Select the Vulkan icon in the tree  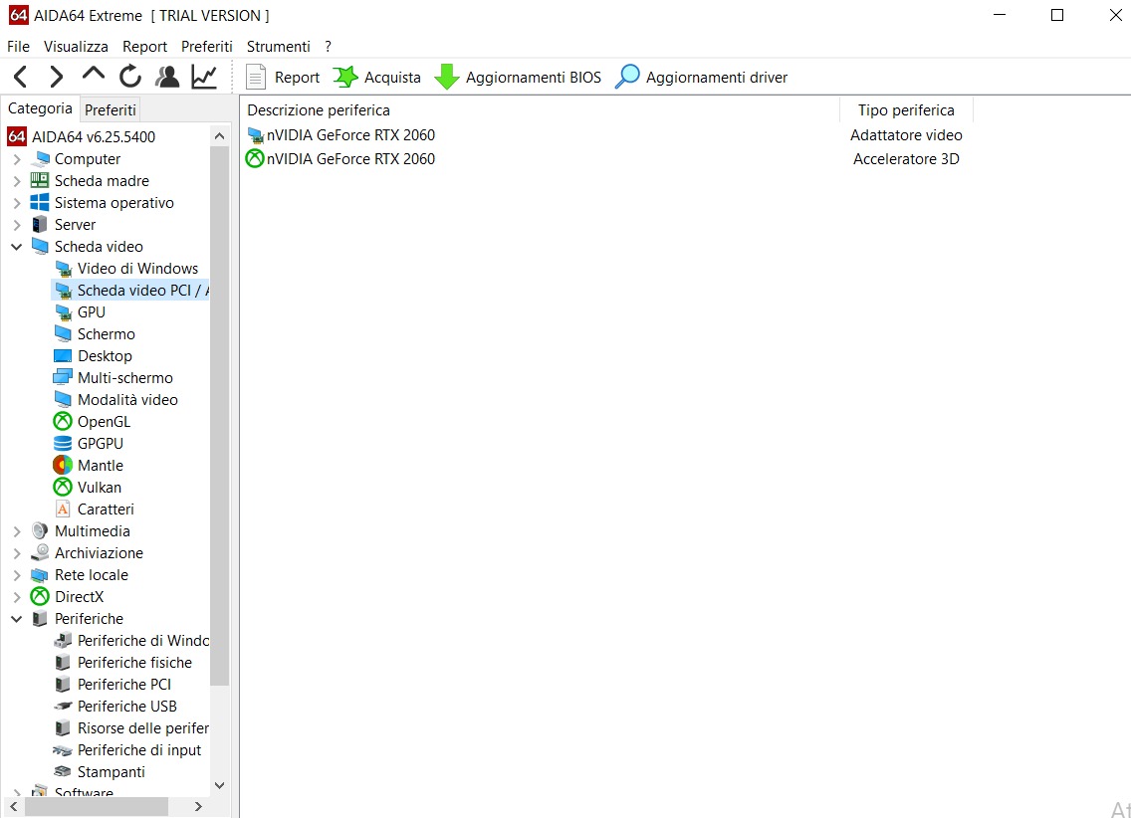click(x=63, y=488)
